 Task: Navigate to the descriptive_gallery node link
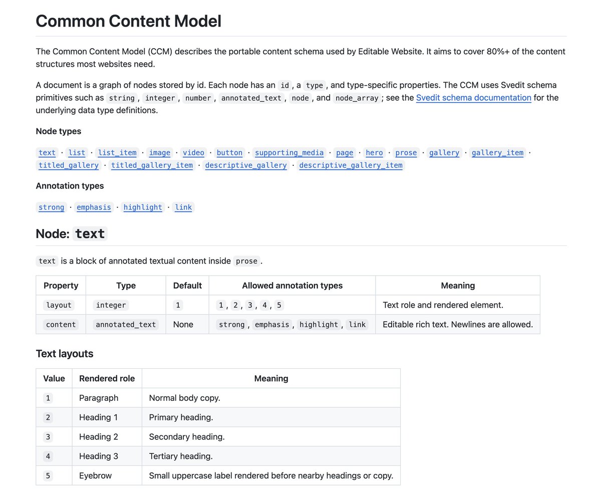[246, 165]
